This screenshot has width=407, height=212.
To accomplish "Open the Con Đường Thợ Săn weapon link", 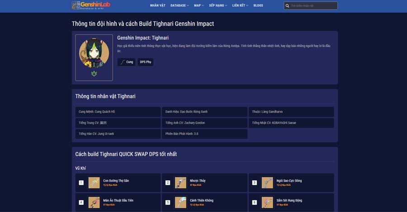I will [x=116, y=181].
